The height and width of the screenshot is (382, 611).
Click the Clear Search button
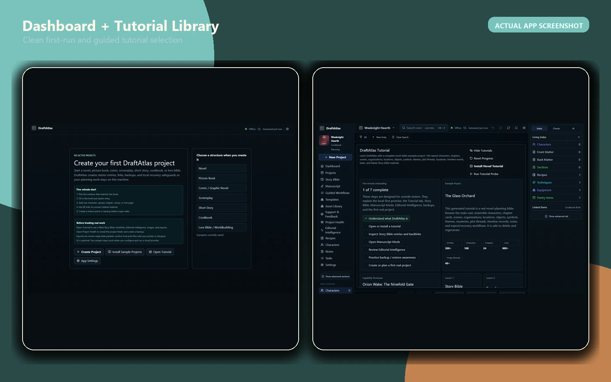coord(400,137)
